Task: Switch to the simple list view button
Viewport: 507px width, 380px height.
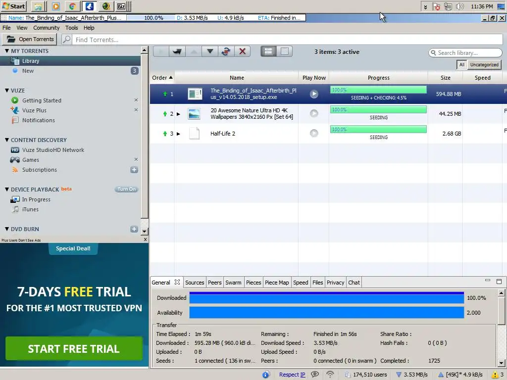Action: point(285,51)
